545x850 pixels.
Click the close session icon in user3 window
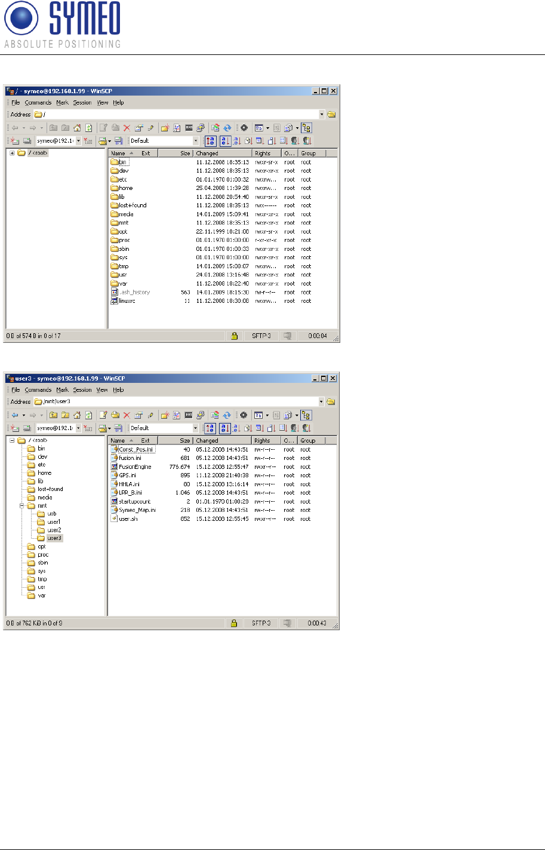[x=88, y=428]
